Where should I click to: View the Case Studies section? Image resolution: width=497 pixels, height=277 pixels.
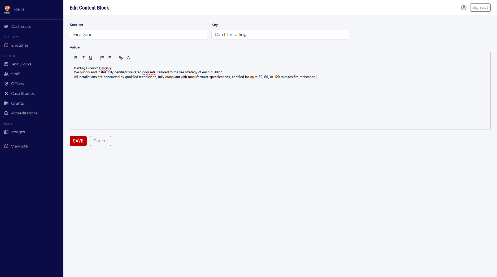pos(23,93)
